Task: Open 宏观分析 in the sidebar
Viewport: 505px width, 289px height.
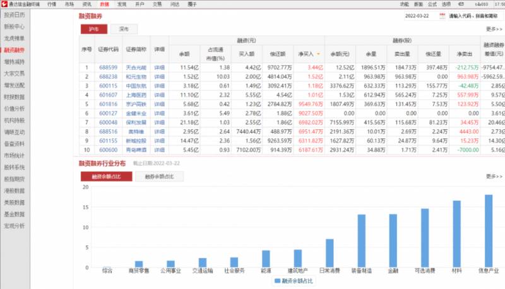Action: tap(15, 226)
